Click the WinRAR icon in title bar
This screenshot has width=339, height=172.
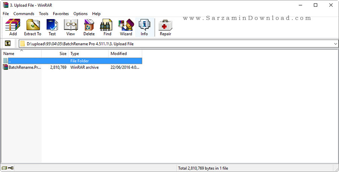pos(5,5)
